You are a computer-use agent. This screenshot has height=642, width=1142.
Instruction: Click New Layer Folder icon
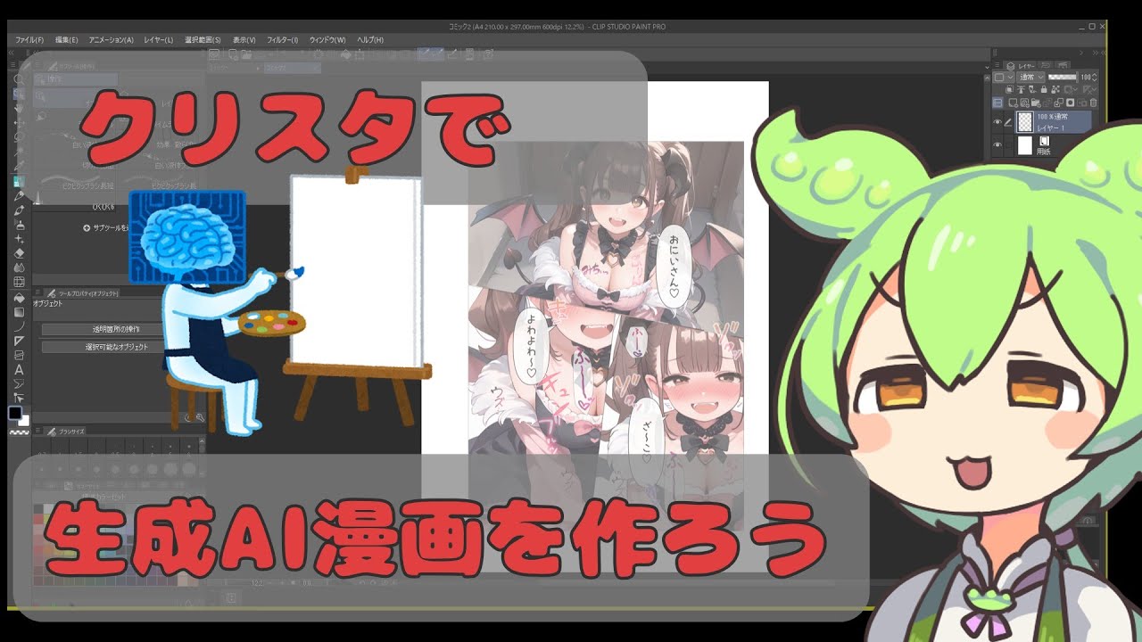(x=1036, y=103)
